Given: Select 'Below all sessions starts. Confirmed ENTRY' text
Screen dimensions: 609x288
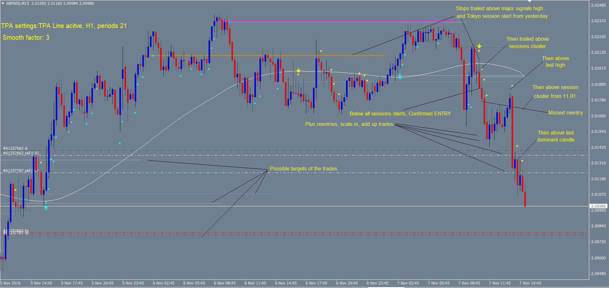Looking at the screenshot, I should click(x=400, y=114).
